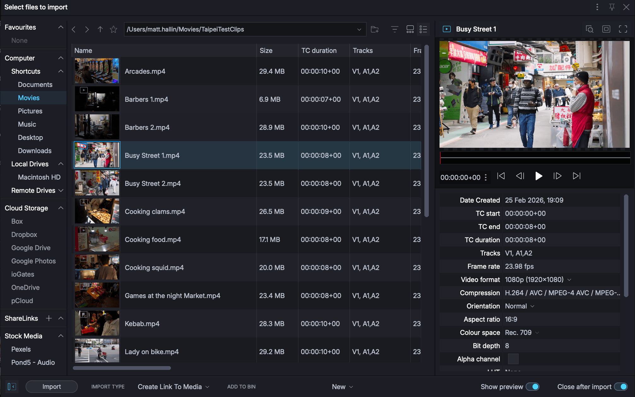Sort by TC duration column
Viewport: 635px width, 397px height.
tap(324, 50)
